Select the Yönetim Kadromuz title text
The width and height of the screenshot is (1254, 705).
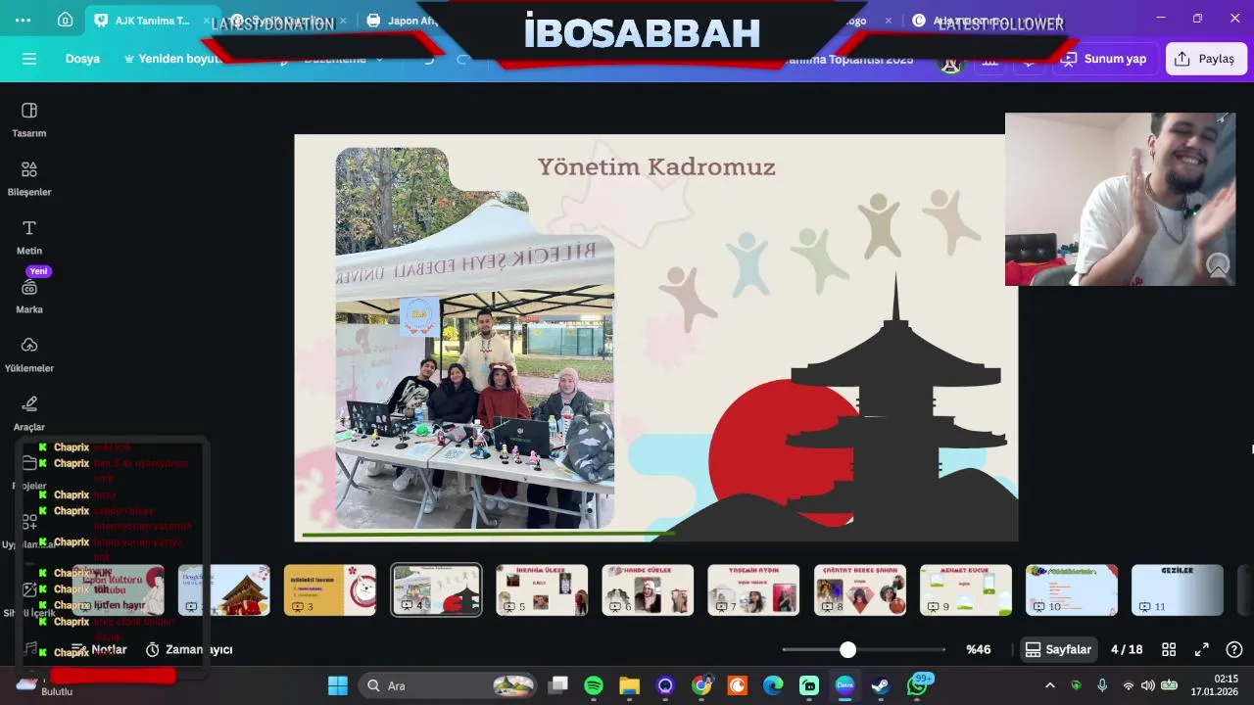pos(656,167)
